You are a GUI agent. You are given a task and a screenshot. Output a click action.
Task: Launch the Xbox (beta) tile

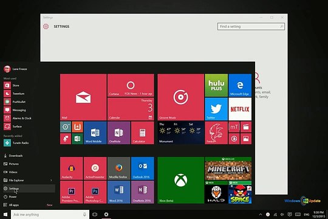[181, 180]
